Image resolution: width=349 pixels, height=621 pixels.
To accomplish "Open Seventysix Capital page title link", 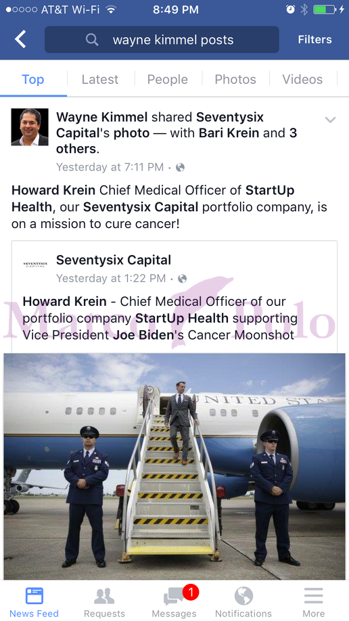I will click(x=114, y=260).
